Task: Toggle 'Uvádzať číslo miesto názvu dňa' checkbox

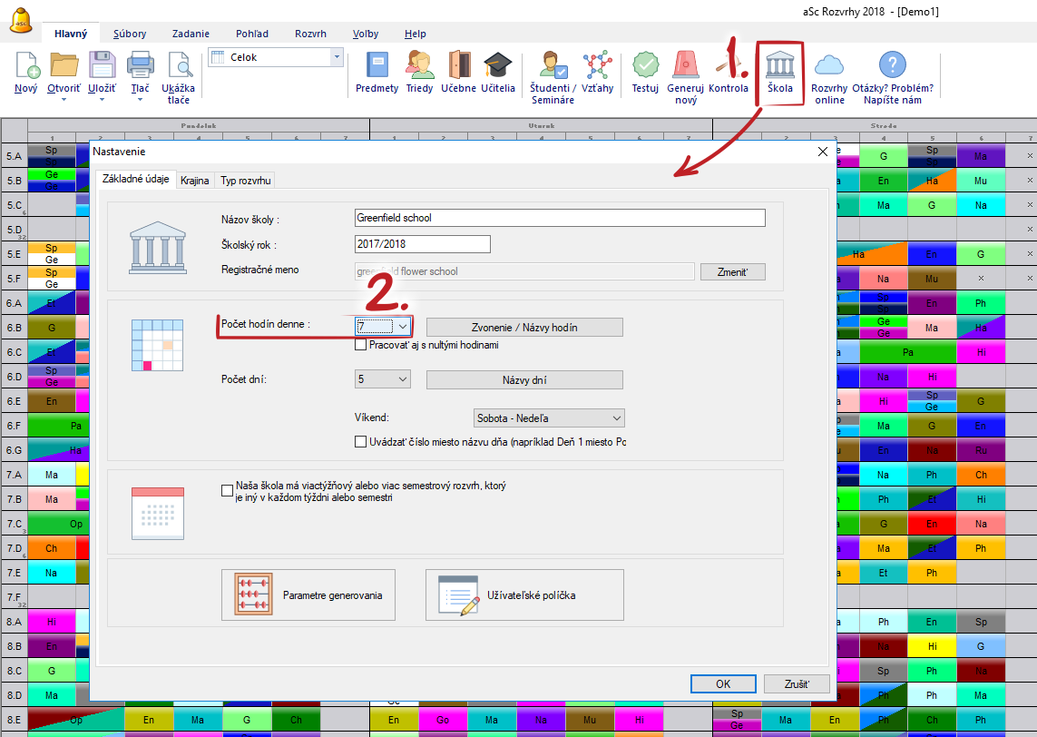Action: 361,442
